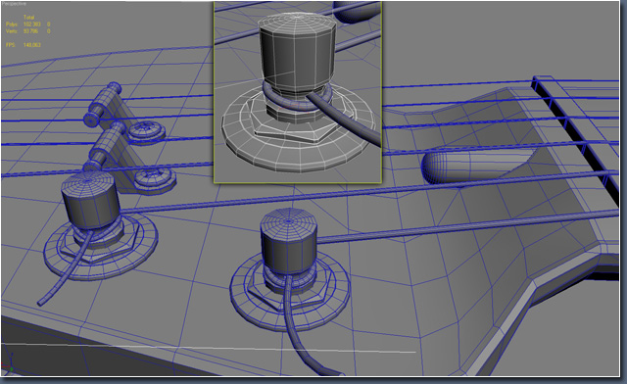The image size is (627, 384).
Task: Click the XYZ axis gizmo in viewport corner
Action: tap(8, 363)
